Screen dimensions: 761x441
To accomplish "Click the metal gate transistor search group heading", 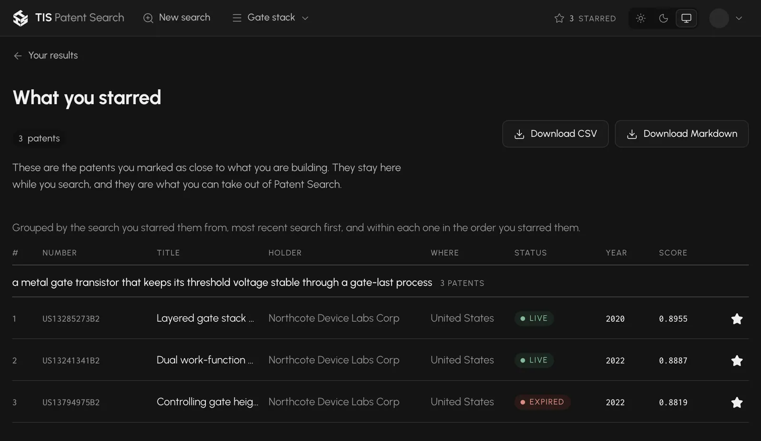I will click(x=222, y=282).
